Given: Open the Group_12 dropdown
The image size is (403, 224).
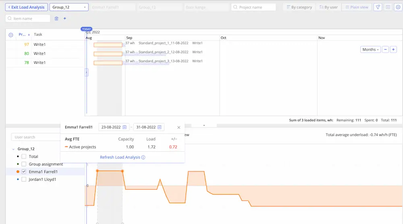Looking at the screenshot, I should click(x=69, y=7).
